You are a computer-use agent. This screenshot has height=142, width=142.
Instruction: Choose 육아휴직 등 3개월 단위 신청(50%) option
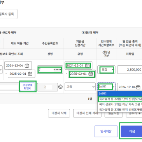120,99
